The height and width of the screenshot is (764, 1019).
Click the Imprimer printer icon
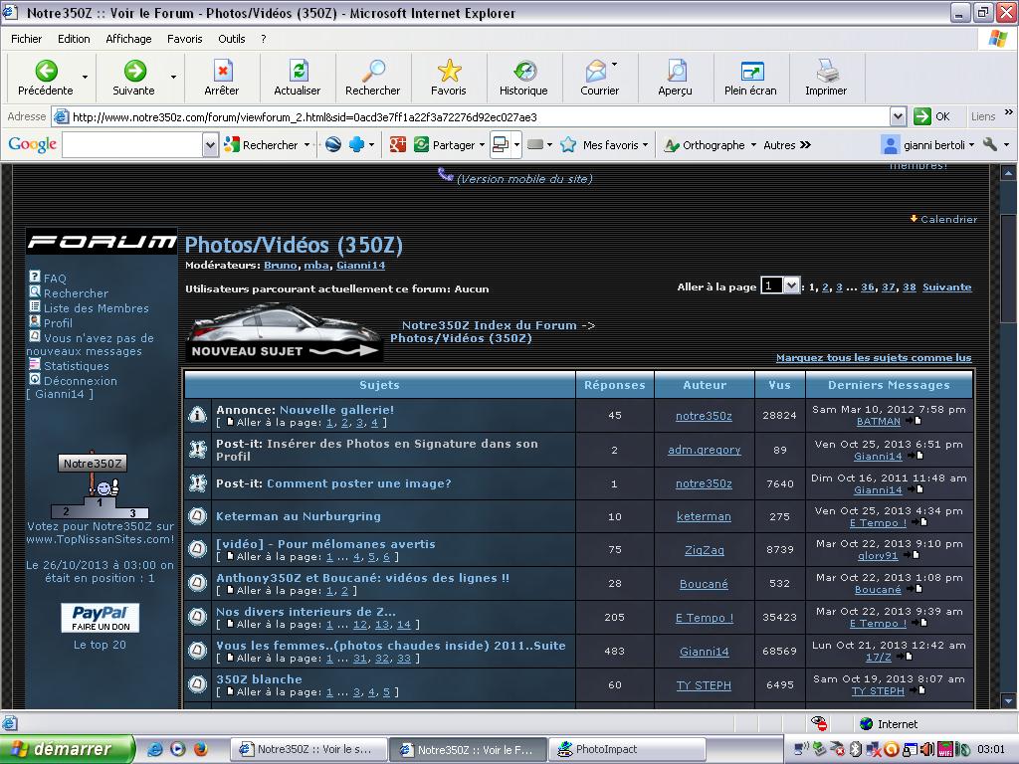[x=826, y=71]
